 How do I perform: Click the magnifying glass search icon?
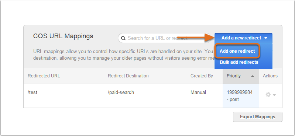(123, 38)
